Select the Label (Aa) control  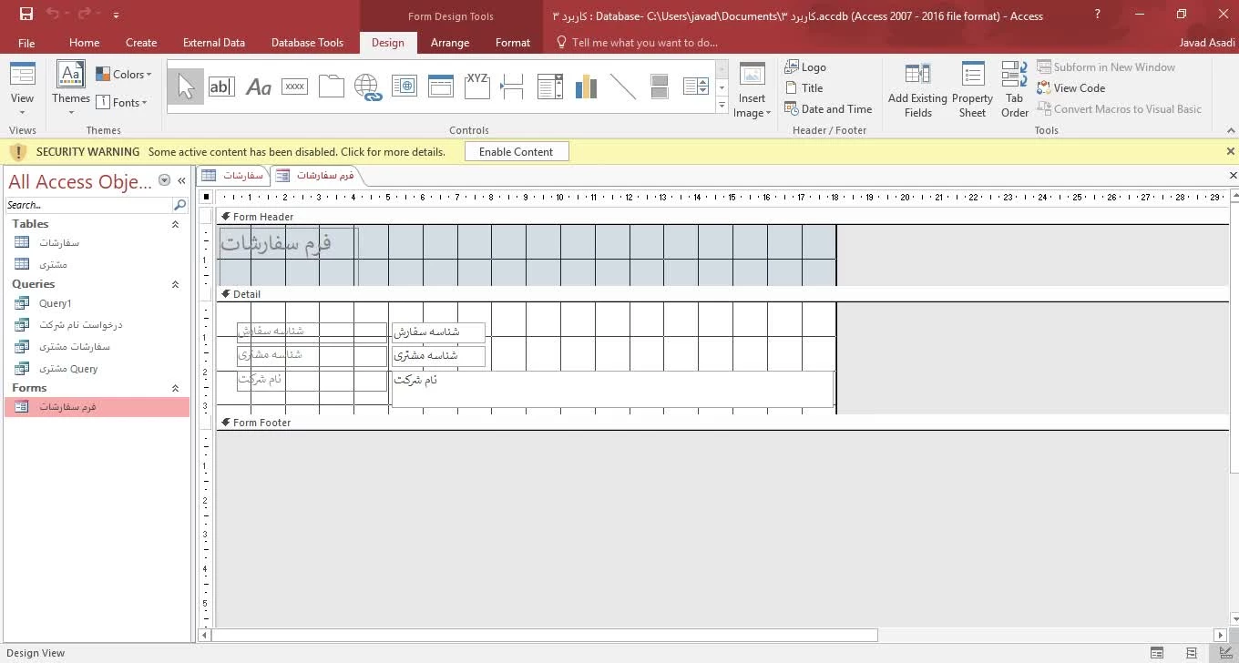click(x=259, y=87)
